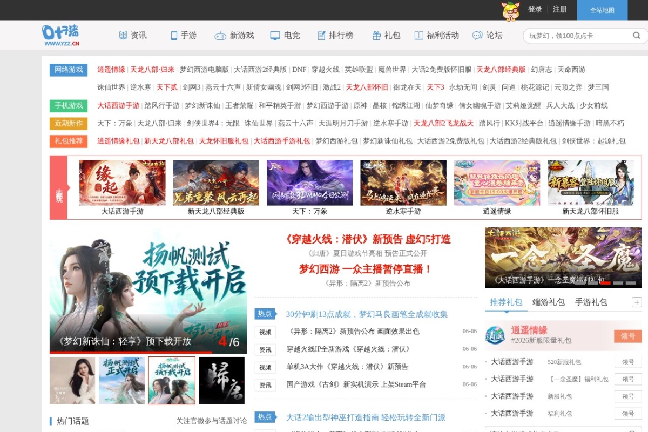Click 《归唐》夏日游戏节亮相 subheading

[367, 253]
